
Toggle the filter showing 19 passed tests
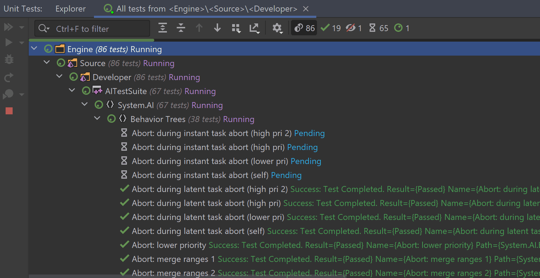(330, 28)
